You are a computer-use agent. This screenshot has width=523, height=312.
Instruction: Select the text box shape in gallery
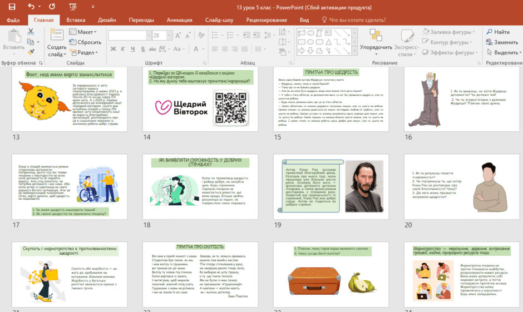click(x=328, y=33)
